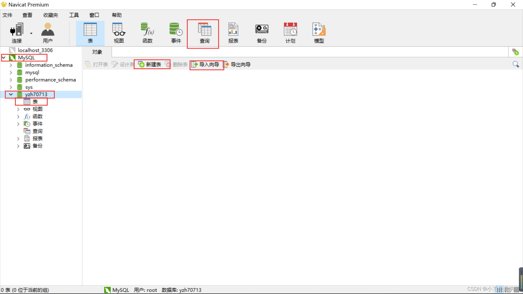
Task: Restore down the Navicat window
Action: (494, 5)
